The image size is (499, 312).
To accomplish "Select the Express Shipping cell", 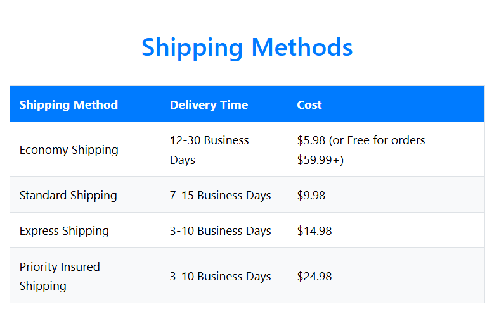I will tap(64, 231).
